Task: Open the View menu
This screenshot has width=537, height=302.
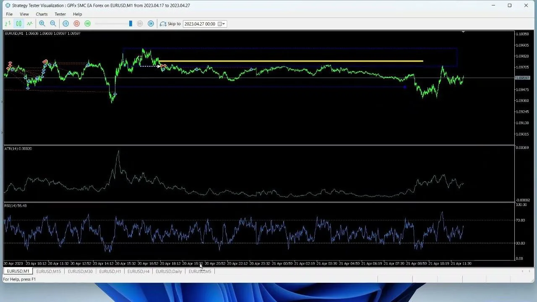Action: pos(24,14)
